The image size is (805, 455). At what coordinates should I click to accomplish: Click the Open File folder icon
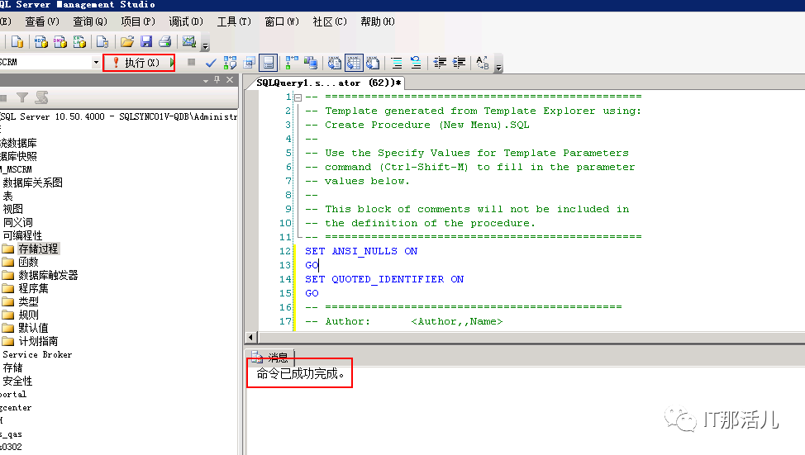pyautogui.click(x=126, y=41)
